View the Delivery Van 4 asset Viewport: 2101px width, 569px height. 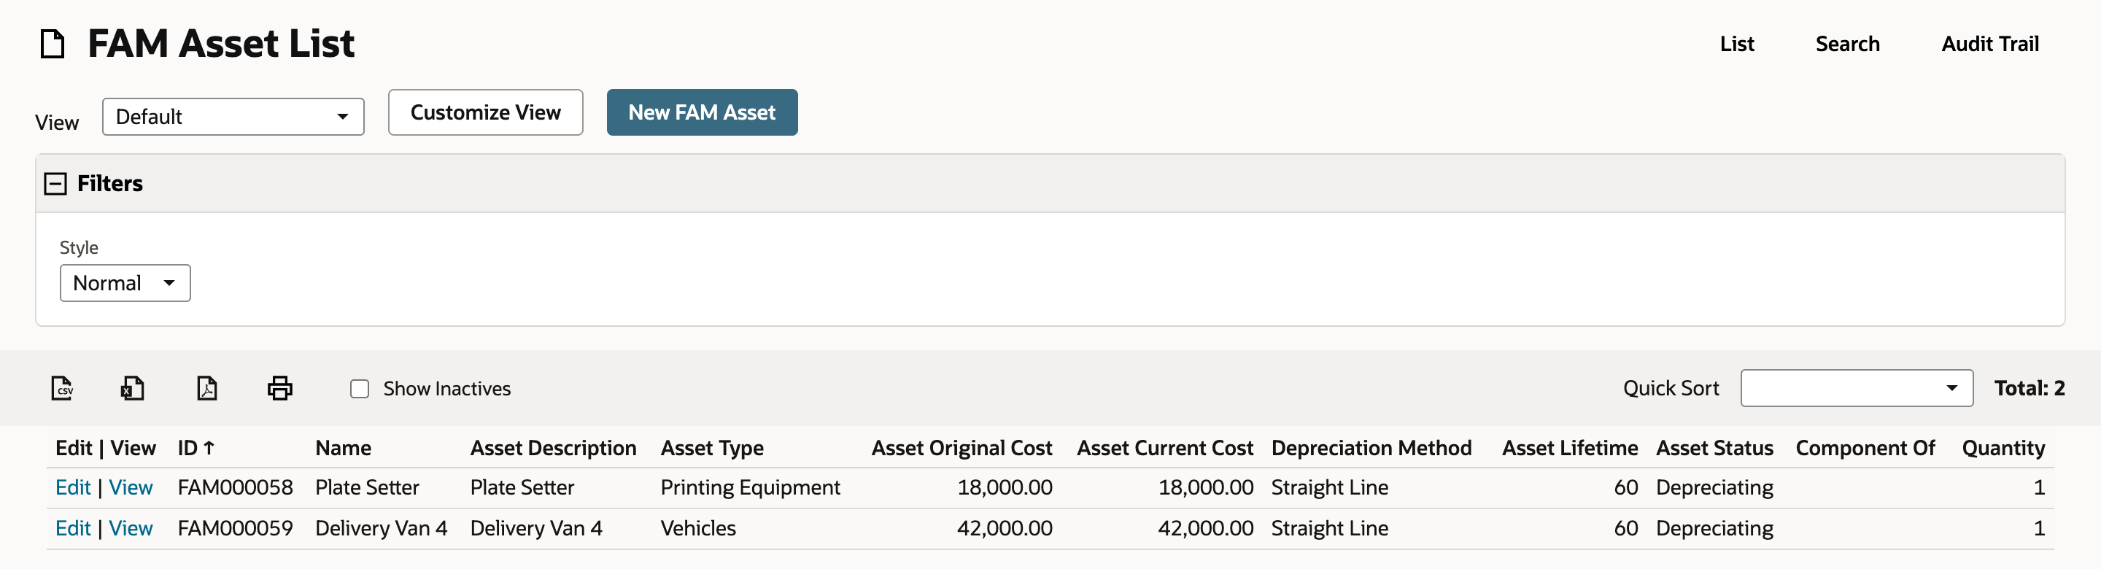coord(131,528)
